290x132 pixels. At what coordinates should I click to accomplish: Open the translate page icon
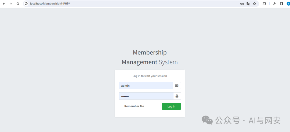coord(248,4)
